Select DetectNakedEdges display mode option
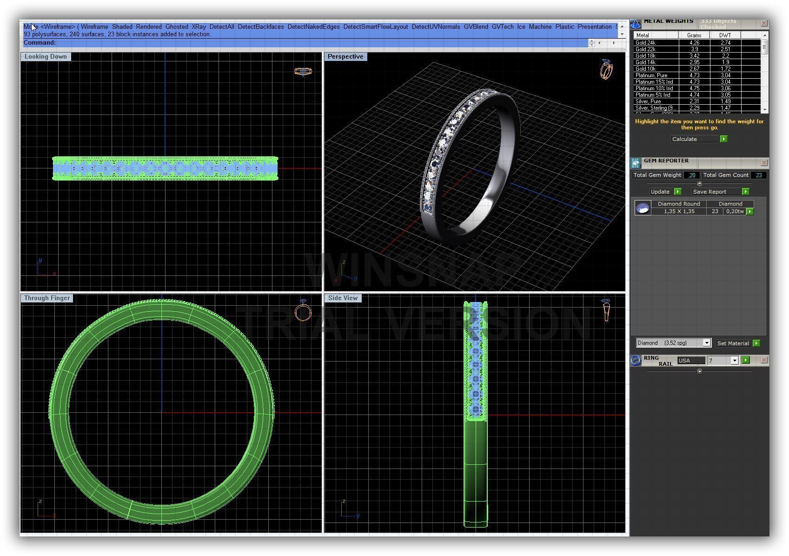This screenshot has height=556, width=789. [x=313, y=27]
